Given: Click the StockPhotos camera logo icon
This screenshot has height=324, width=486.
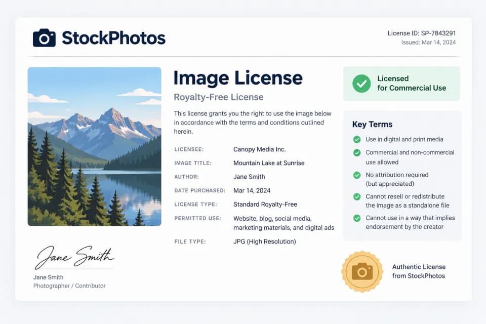Looking at the screenshot, I should point(45,38).
